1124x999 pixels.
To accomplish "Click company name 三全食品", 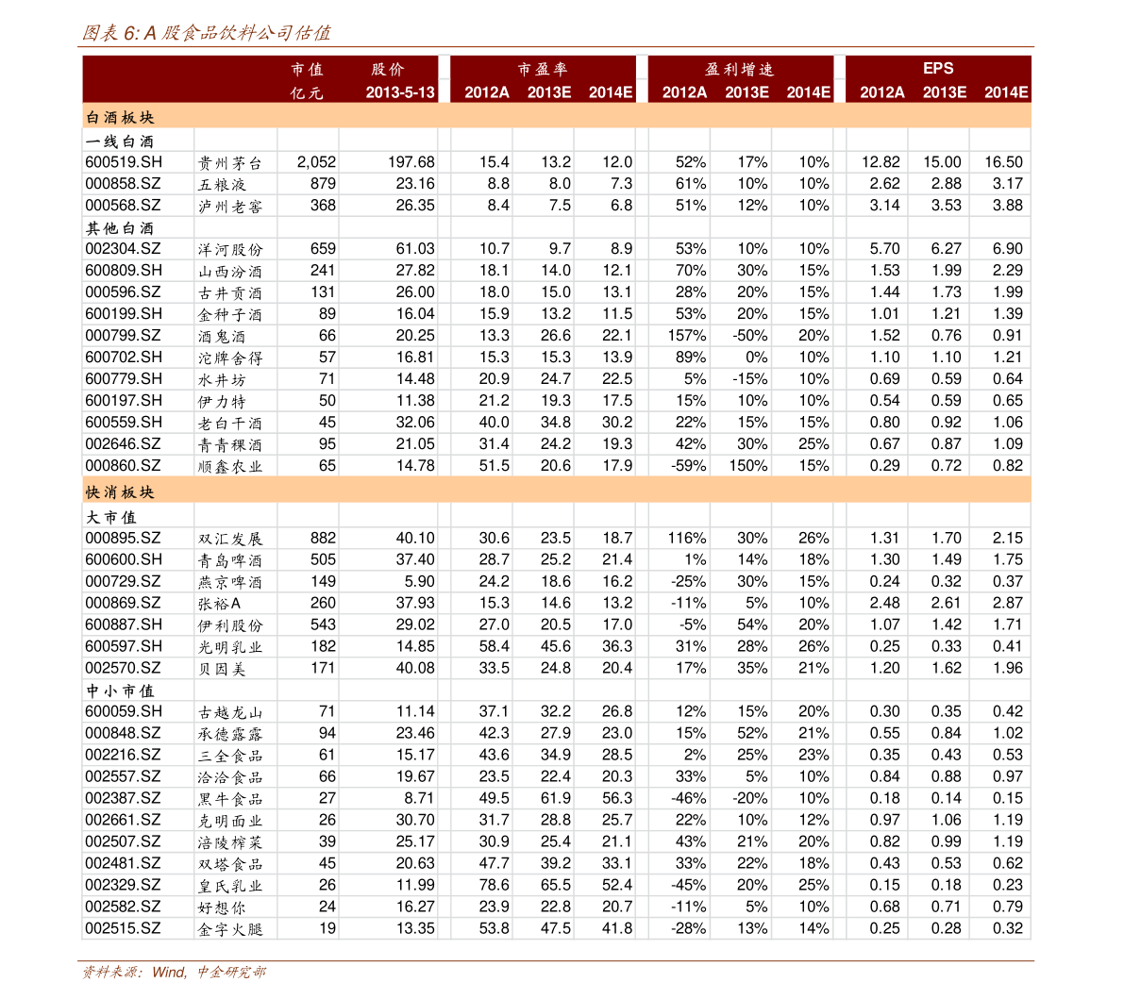I will [x=230, y=756].
